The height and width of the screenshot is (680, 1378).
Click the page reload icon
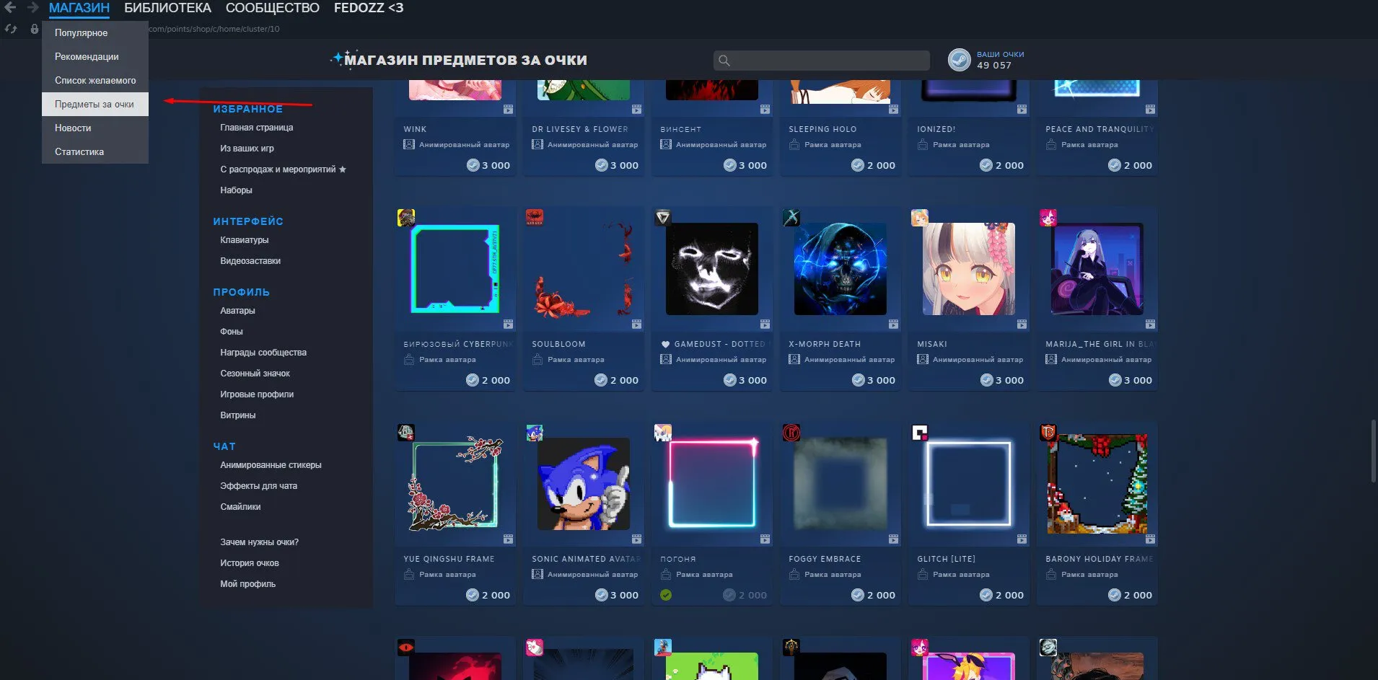click(11, 29)
